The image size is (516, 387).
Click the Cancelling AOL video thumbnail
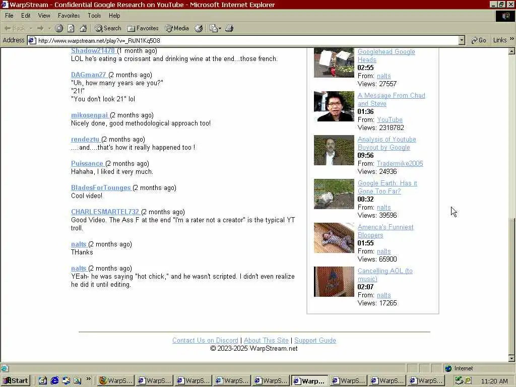[x=334, y=281]
